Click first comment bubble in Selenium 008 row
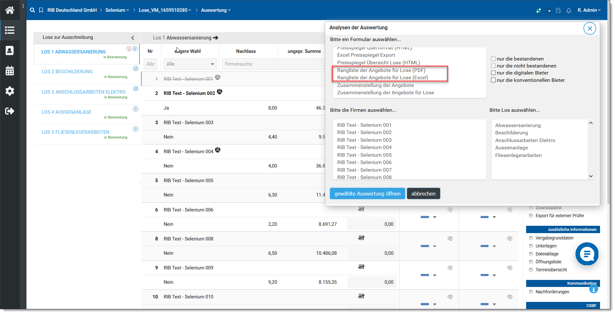This screenshot has width=615, height=314. coord(450,239)
